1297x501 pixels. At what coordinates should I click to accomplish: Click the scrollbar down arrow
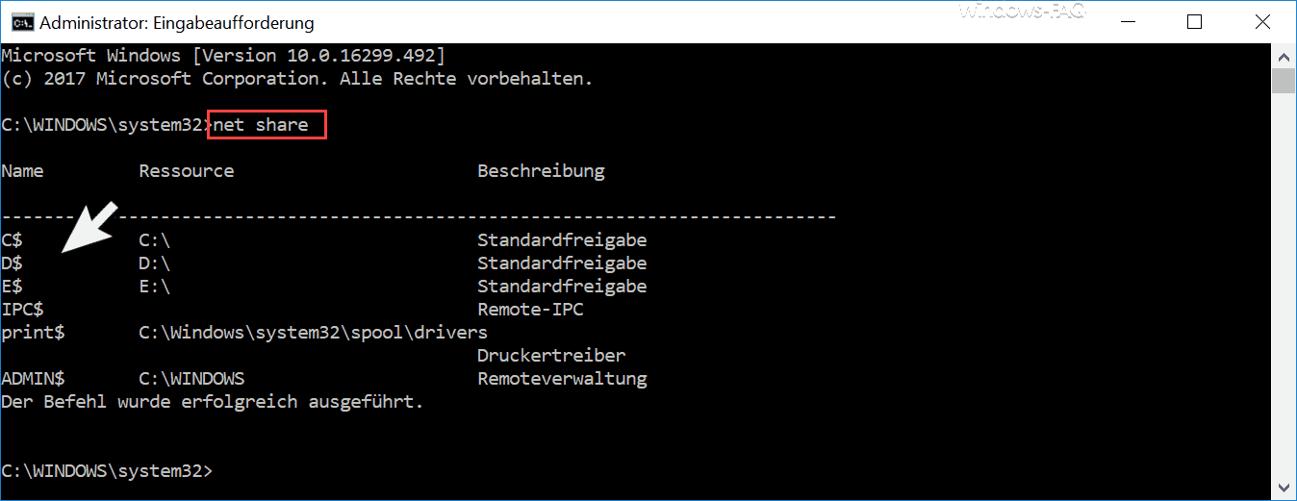tap(1284, 488)
